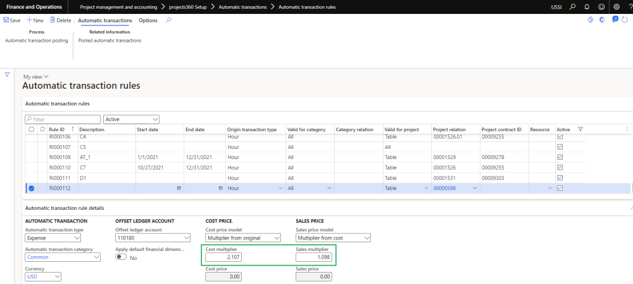Switch to the Options tab
The width and height of the screenshot is (633, 284).
pos(147,20)
